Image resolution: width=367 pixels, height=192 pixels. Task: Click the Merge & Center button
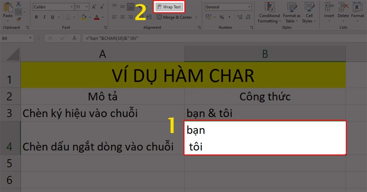click(177, 17)
